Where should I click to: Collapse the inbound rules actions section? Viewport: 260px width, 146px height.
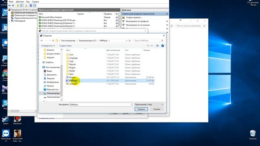point(167,14)
